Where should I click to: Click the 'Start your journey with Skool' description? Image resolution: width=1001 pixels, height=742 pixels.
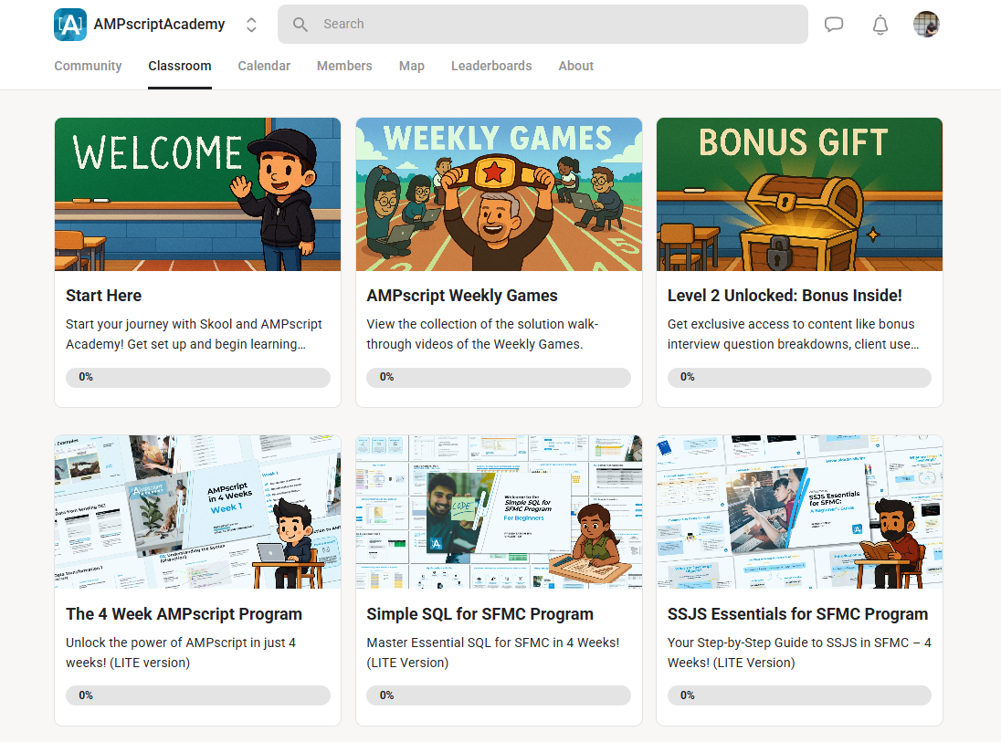point(194,334)
